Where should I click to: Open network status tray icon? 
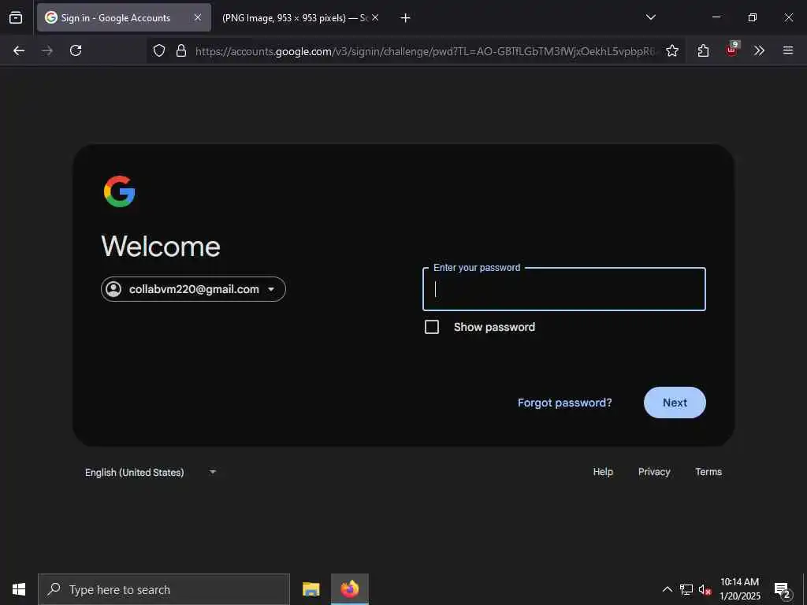[686, 589]
